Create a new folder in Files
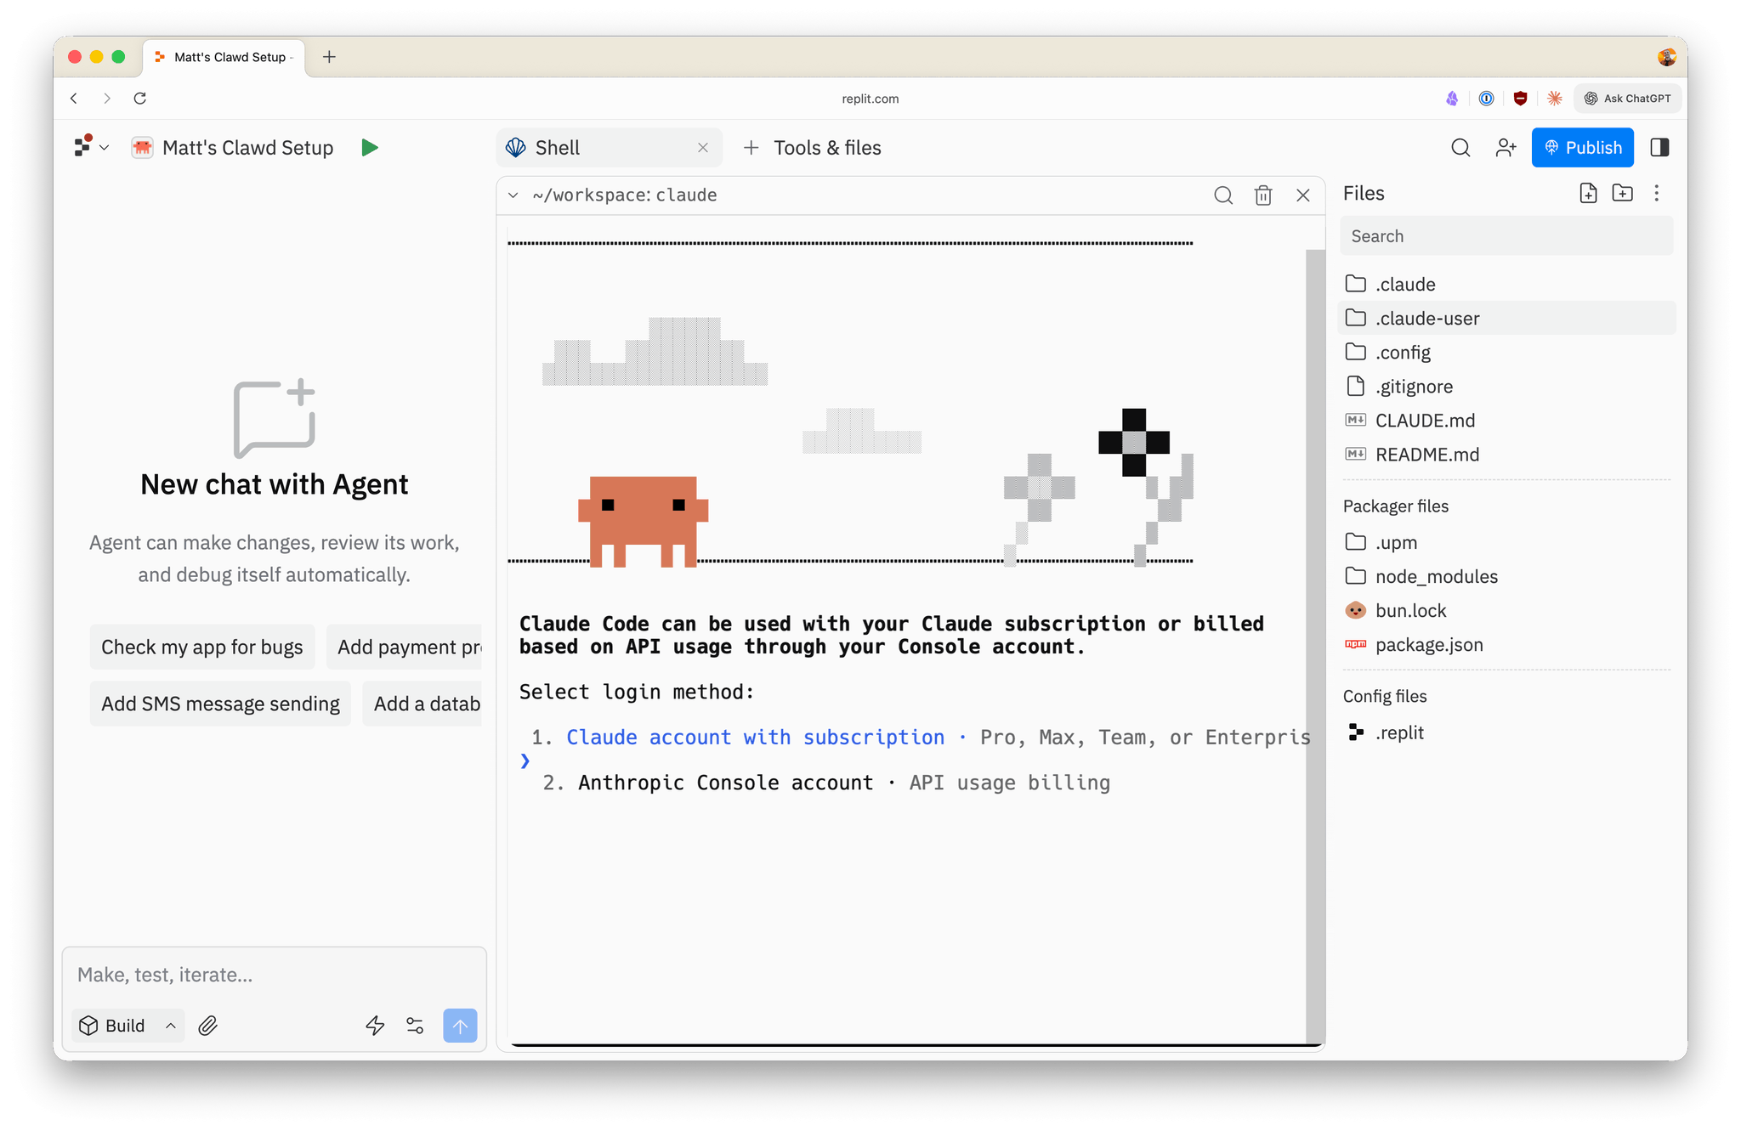Screen dimensions: 1741x1131 [x=1622, y=193]
